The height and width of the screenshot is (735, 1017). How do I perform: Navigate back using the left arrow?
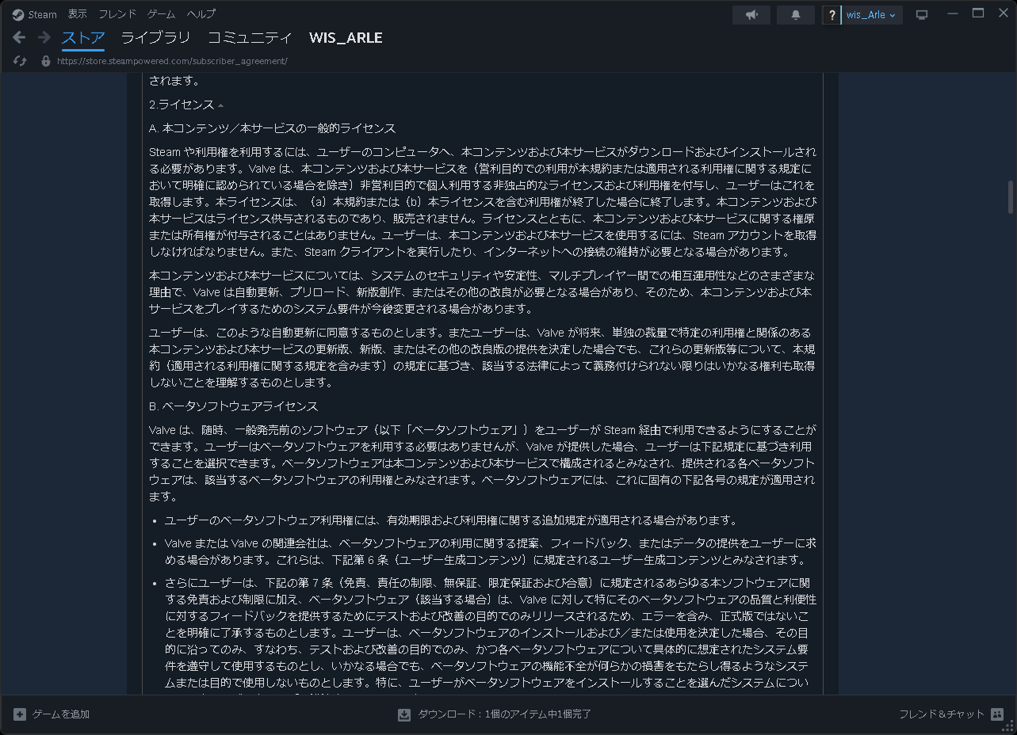pyautogui.click(x=17, y=37)
